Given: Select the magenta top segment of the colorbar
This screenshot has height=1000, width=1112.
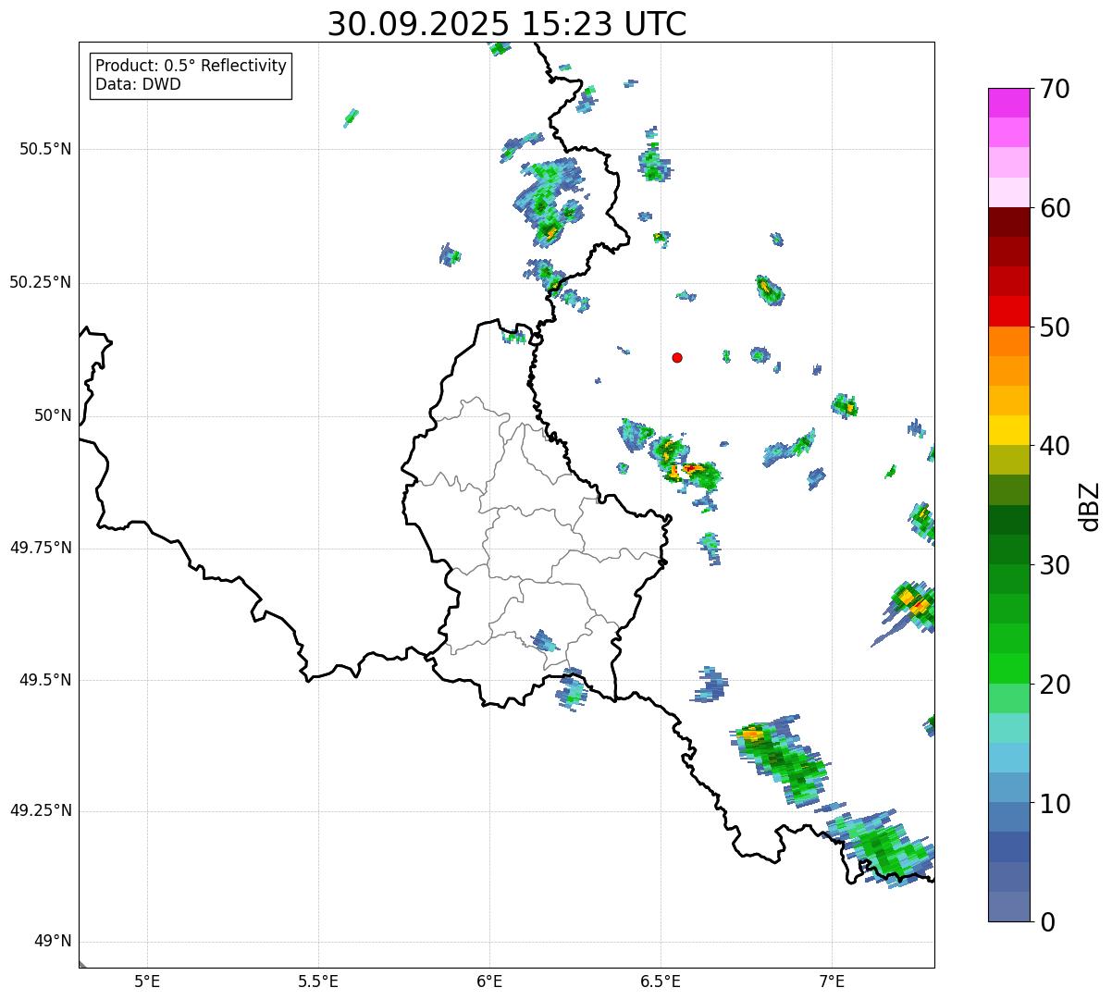Looking at the screenshot, I should (1014, 103).
